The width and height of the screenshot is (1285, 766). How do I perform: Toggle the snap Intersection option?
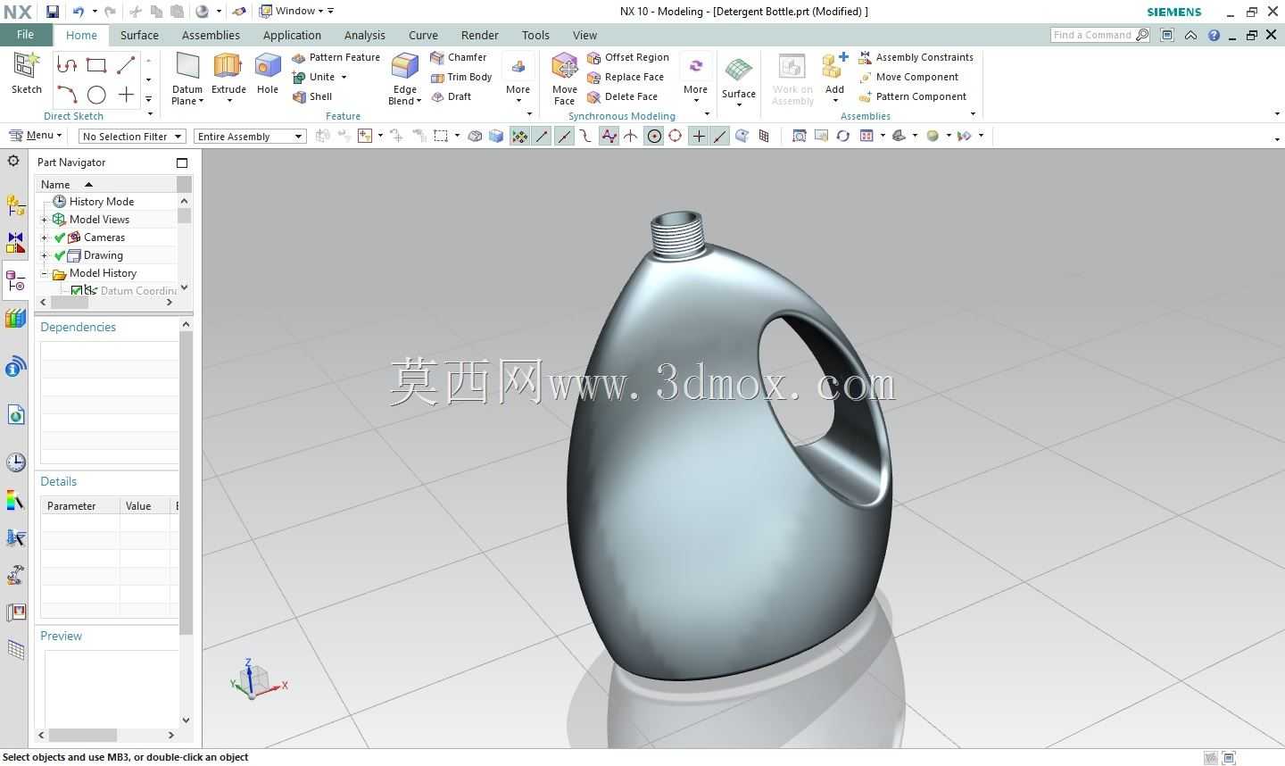coord(632,136)
